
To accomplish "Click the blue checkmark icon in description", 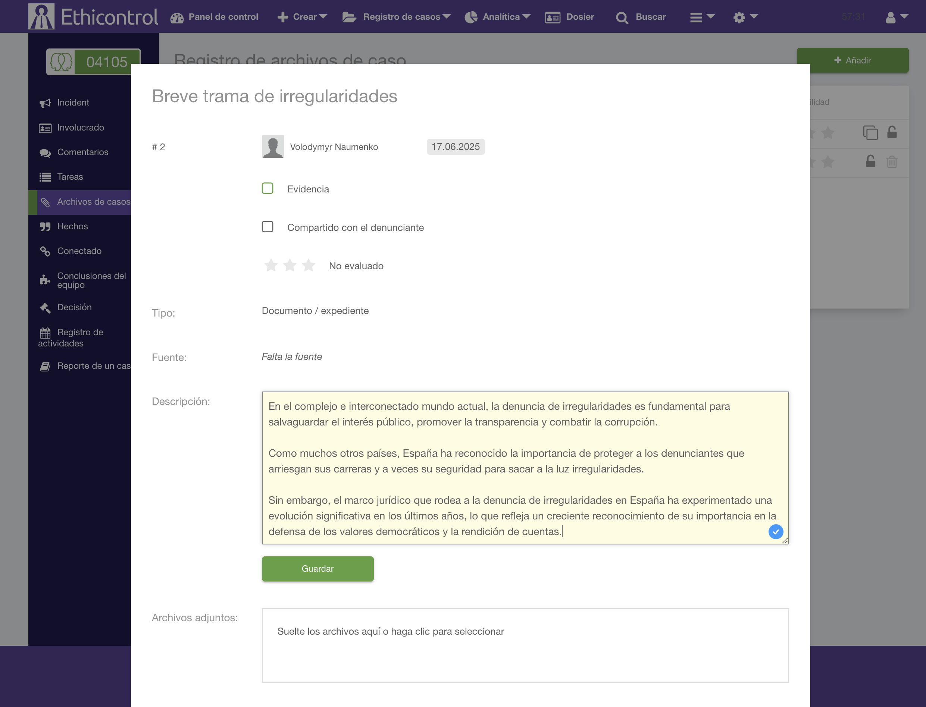I will pos(775,531).
